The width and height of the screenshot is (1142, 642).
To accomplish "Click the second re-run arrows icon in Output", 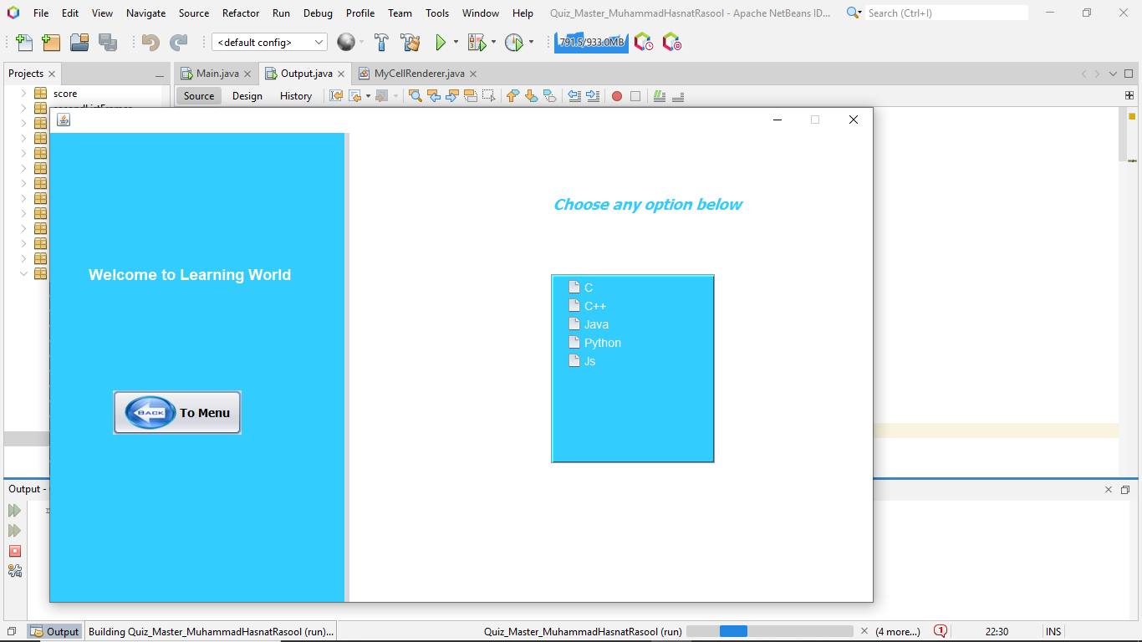I will tap(14, 531).
